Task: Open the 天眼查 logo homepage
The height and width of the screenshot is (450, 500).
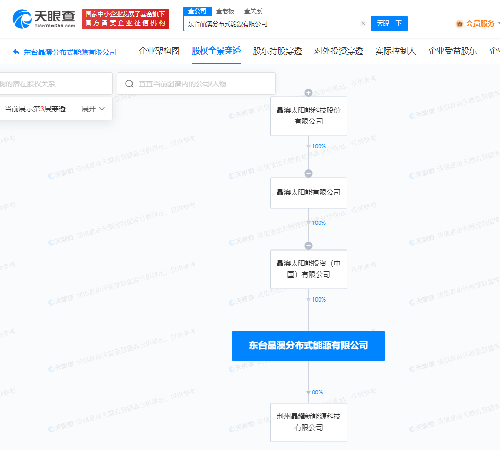Action: pyautogui.click(x=44, y=19)
